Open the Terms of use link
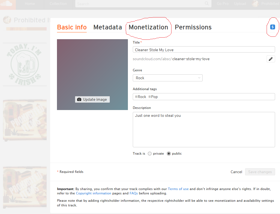 pyautogui.click(x=178, y=189)
